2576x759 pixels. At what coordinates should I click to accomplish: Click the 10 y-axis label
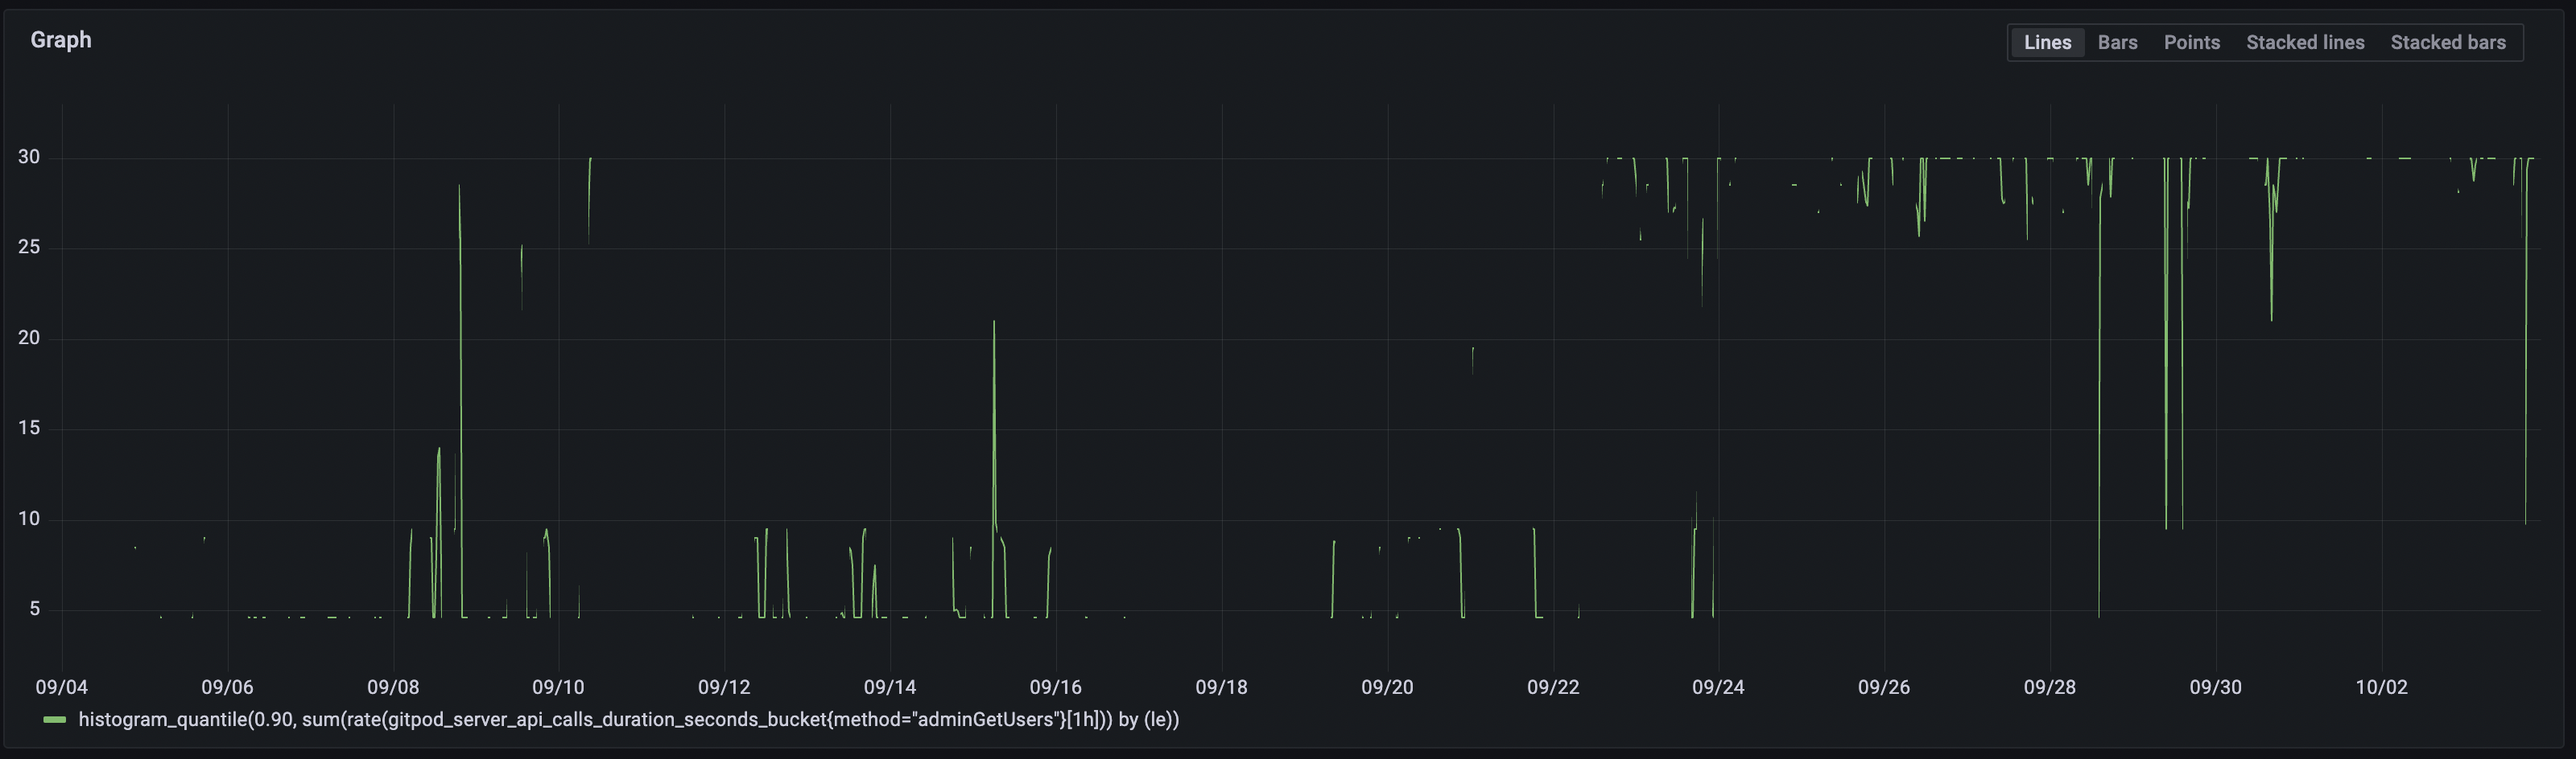[x=29, y=519]
